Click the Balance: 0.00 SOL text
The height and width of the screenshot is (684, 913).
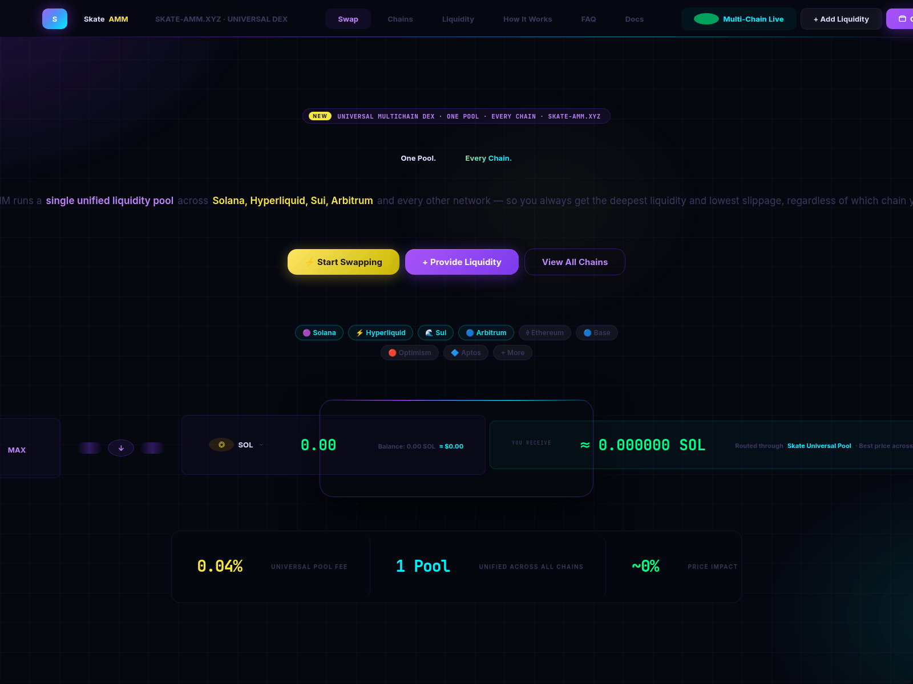(406, 446)
